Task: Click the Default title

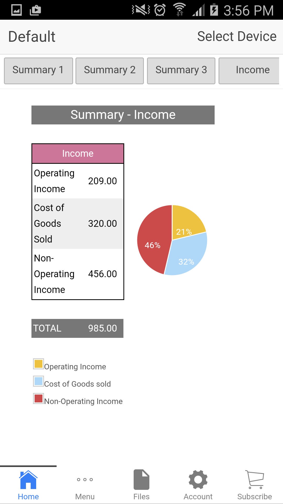Action: click(x=31, y=36)
